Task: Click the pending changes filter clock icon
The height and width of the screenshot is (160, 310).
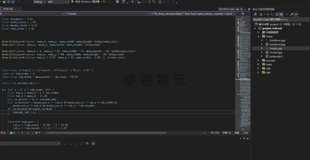Action: click(261, 14)
